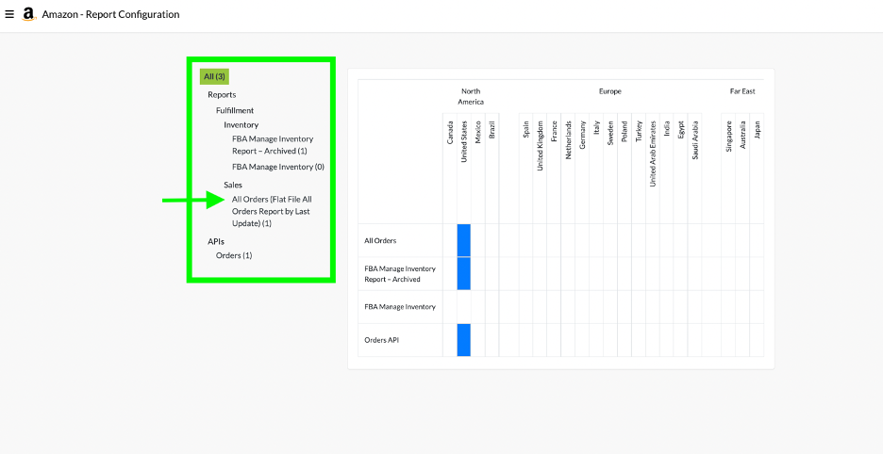
Task: Click the United Kingdom column header
Action: [x=540, y=146]
